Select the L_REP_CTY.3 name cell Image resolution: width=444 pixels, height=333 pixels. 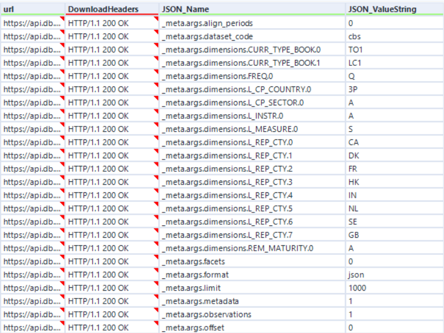[x=252, y=182]
